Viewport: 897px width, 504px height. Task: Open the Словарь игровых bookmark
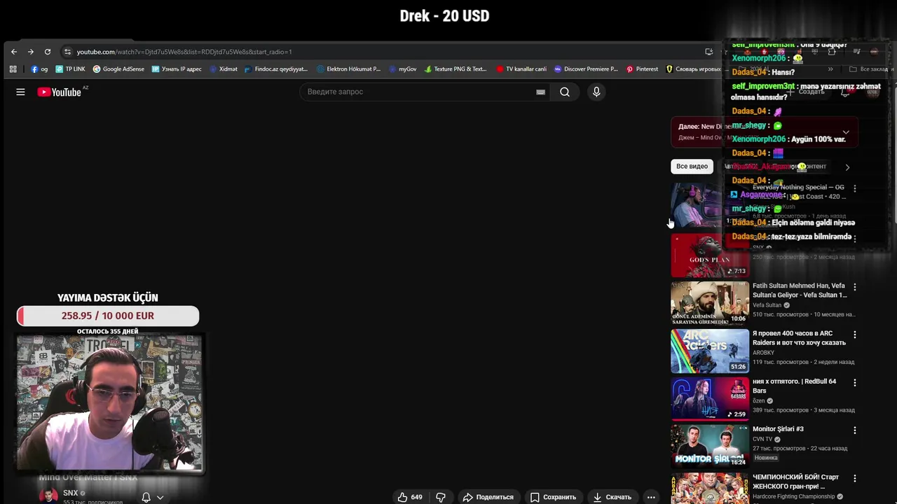click(693, 69)
